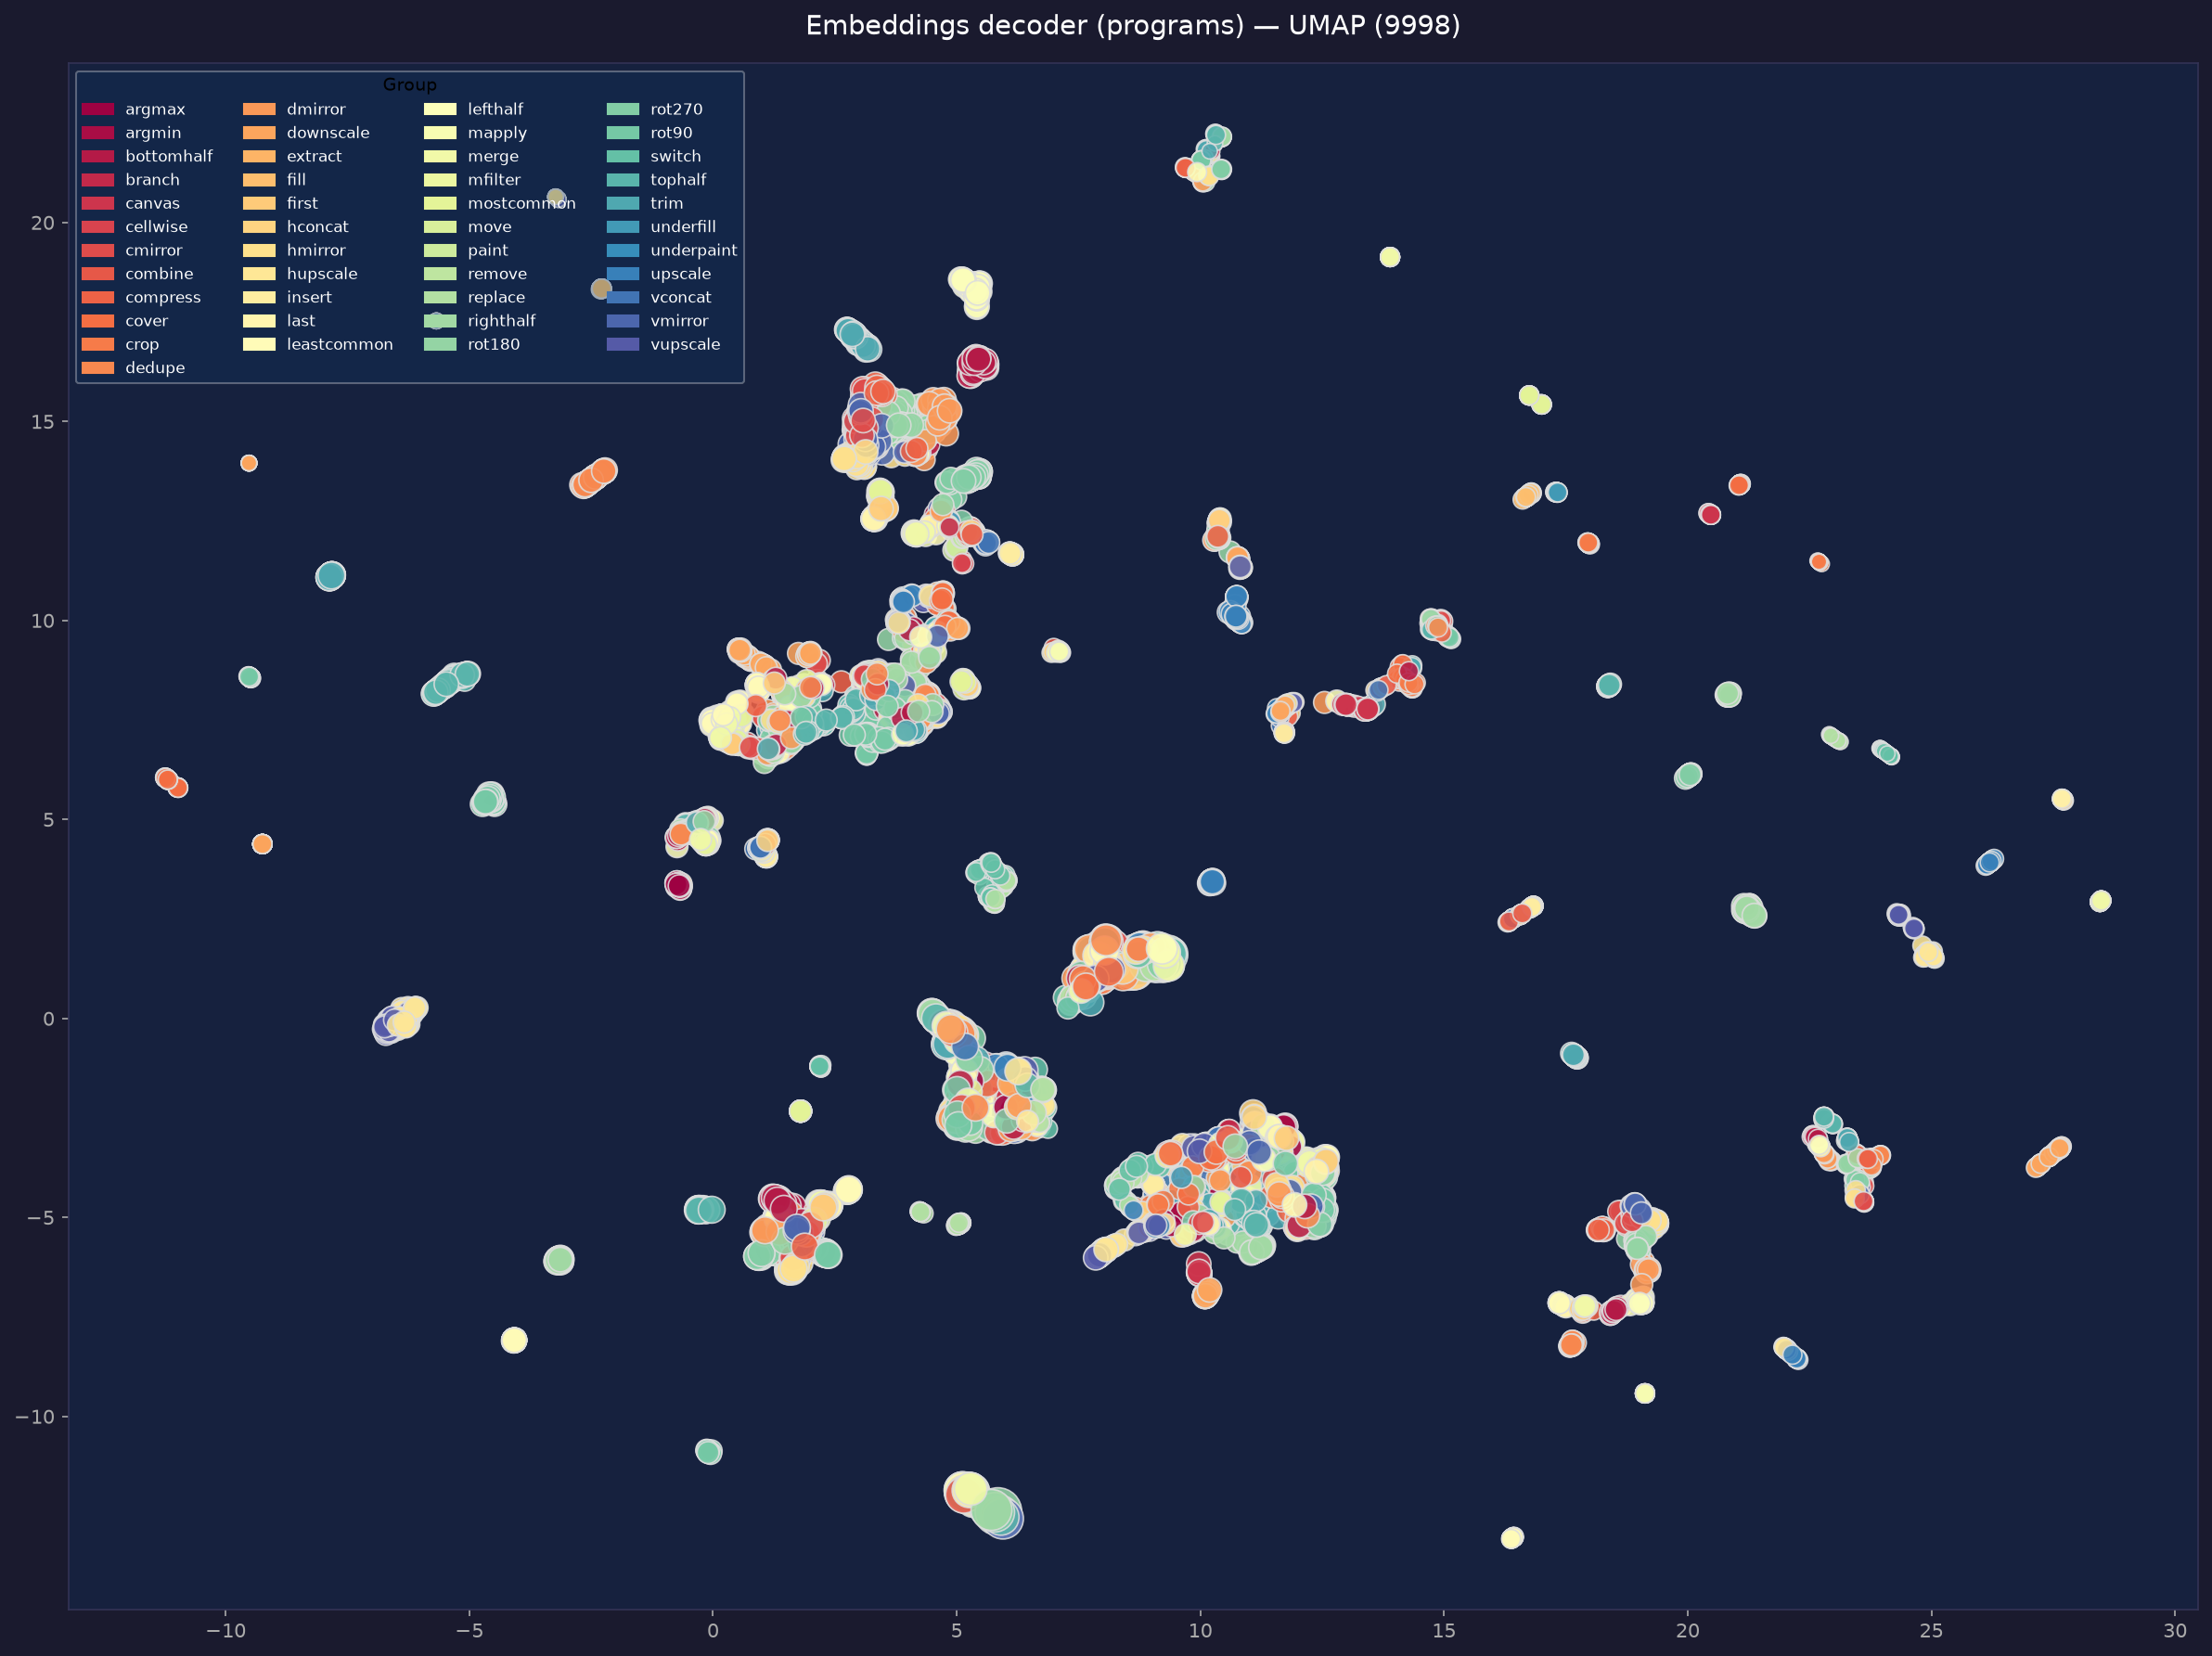
Task: Select the 'vconcat' legend label
Action: 681,297
